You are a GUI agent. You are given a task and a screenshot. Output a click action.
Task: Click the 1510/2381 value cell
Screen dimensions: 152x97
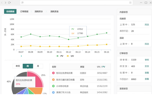pos(102,80)
